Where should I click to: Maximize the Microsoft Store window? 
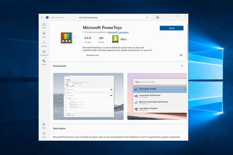click(178, 16)
